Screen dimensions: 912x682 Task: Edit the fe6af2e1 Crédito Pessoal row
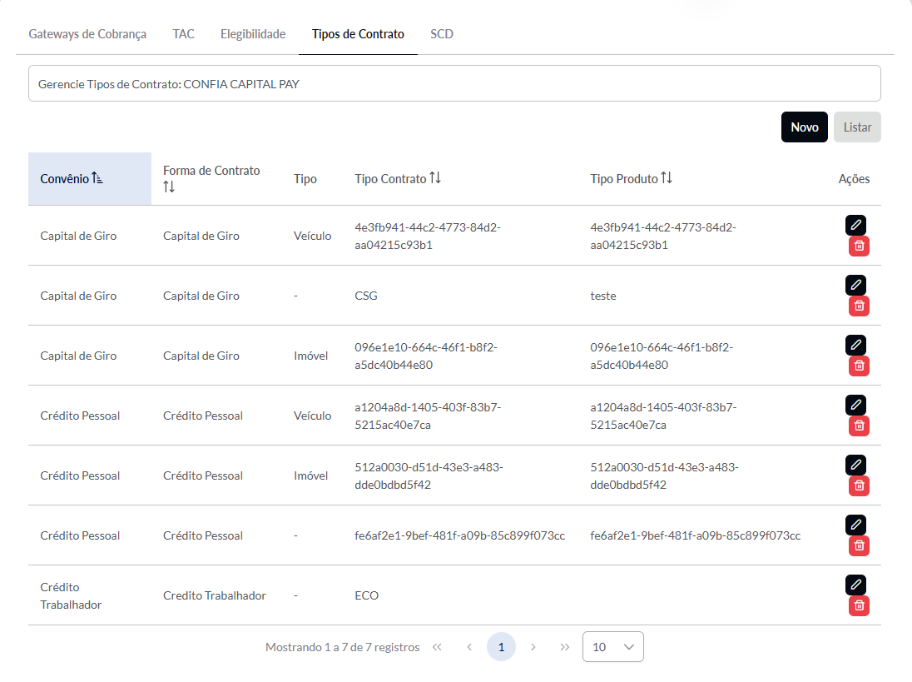coord(855,525)
